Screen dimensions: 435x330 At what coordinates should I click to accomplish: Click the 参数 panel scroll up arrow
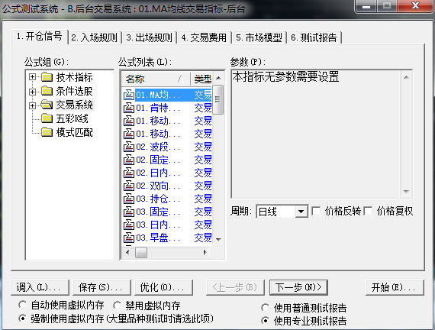(x=407, y=77)
